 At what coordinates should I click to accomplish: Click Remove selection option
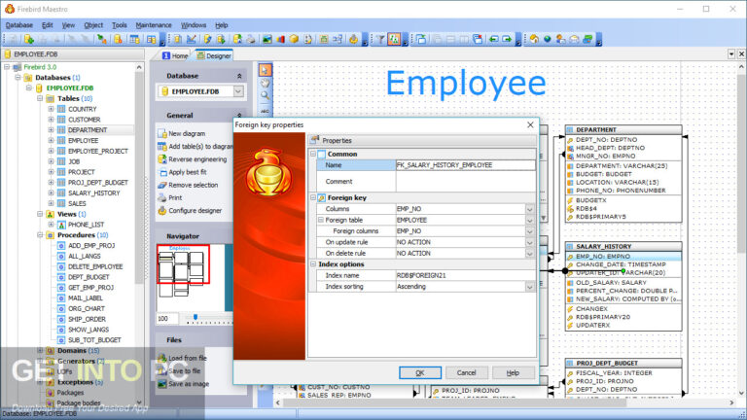point(193,186)
